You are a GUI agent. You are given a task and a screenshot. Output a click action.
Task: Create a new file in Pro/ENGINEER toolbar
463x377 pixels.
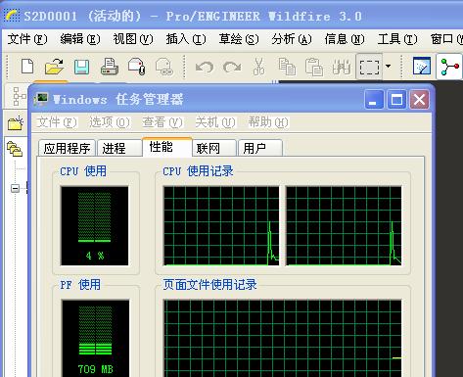pos(27,67)
